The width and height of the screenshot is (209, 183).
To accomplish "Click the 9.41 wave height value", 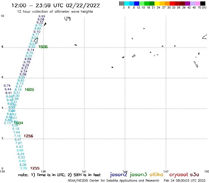I will coord(8,93).
